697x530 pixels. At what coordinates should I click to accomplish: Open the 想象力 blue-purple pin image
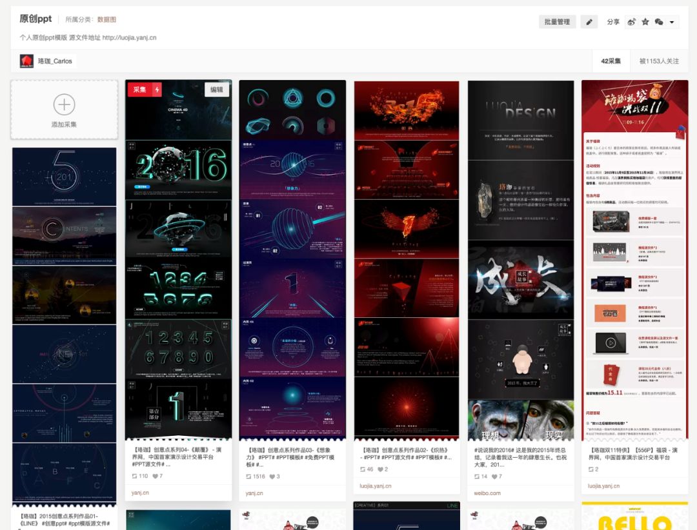pyautogui.click(x=292, y=260)
